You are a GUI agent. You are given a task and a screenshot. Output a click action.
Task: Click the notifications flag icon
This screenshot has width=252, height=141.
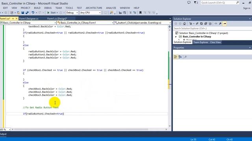tap(195, 3)
